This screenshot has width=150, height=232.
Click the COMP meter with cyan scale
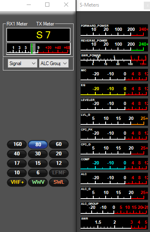(114, 164)
